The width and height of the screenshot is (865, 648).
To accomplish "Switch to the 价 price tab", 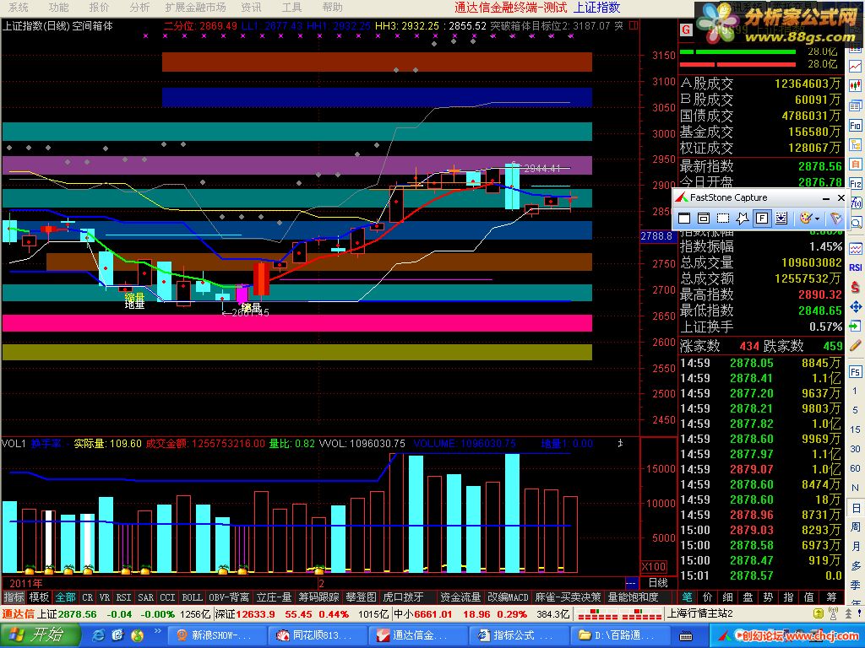I will (708, 597).
